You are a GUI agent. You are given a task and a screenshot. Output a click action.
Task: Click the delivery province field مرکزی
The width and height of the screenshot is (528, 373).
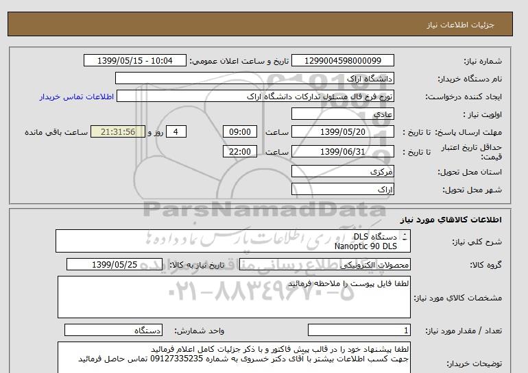pos(342,171)
